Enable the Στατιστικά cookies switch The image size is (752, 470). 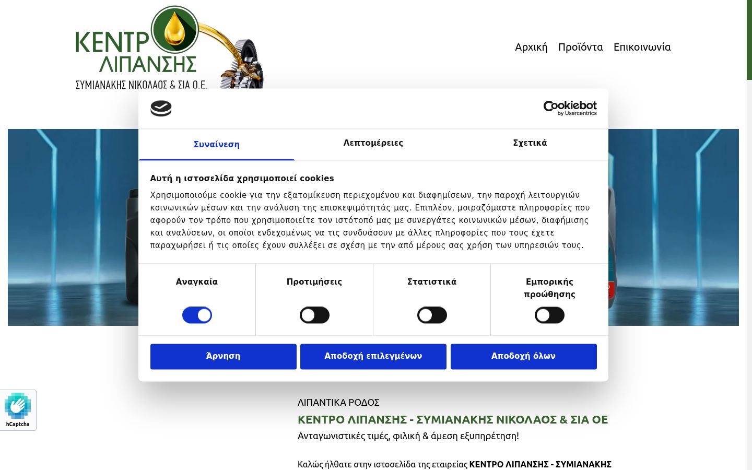click(x=432, y=315)
